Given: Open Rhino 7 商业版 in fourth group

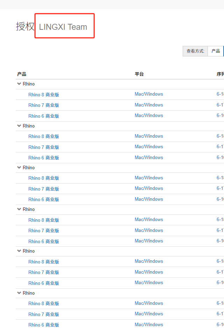Looking at the screenshot, I should click(x=44, y=231).
